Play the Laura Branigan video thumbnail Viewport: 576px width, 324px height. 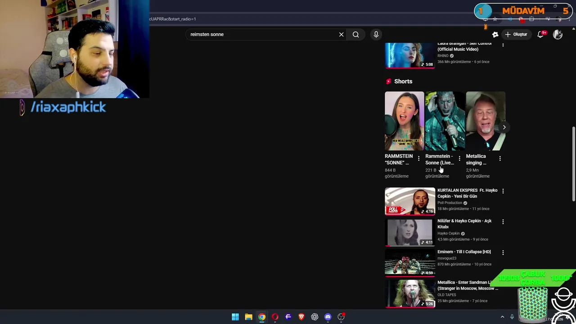click(x=409, y=55)
